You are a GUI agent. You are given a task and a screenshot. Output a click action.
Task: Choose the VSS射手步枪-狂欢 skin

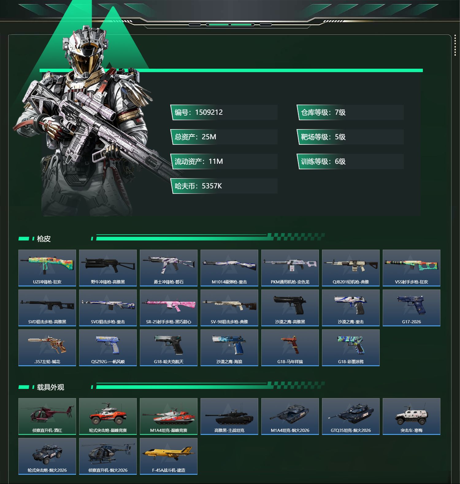412,268
